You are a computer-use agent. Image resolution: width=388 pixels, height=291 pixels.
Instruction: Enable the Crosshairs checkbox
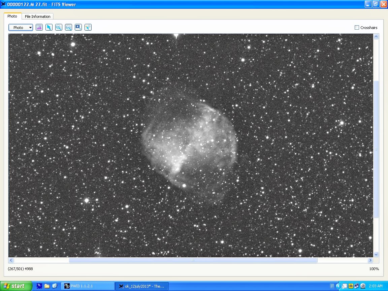[357, 28]
